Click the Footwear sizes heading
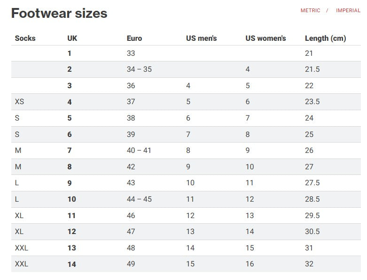The image size is (367, 280). click(x=59, y=13)
